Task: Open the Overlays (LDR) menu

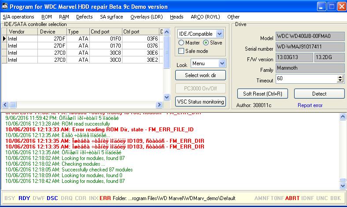Action: click(147, 17)
